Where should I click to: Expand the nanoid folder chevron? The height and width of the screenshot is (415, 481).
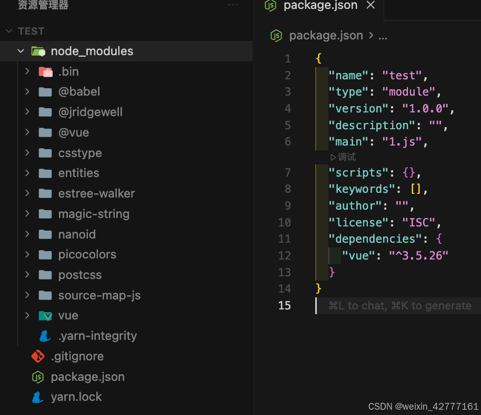27,234
